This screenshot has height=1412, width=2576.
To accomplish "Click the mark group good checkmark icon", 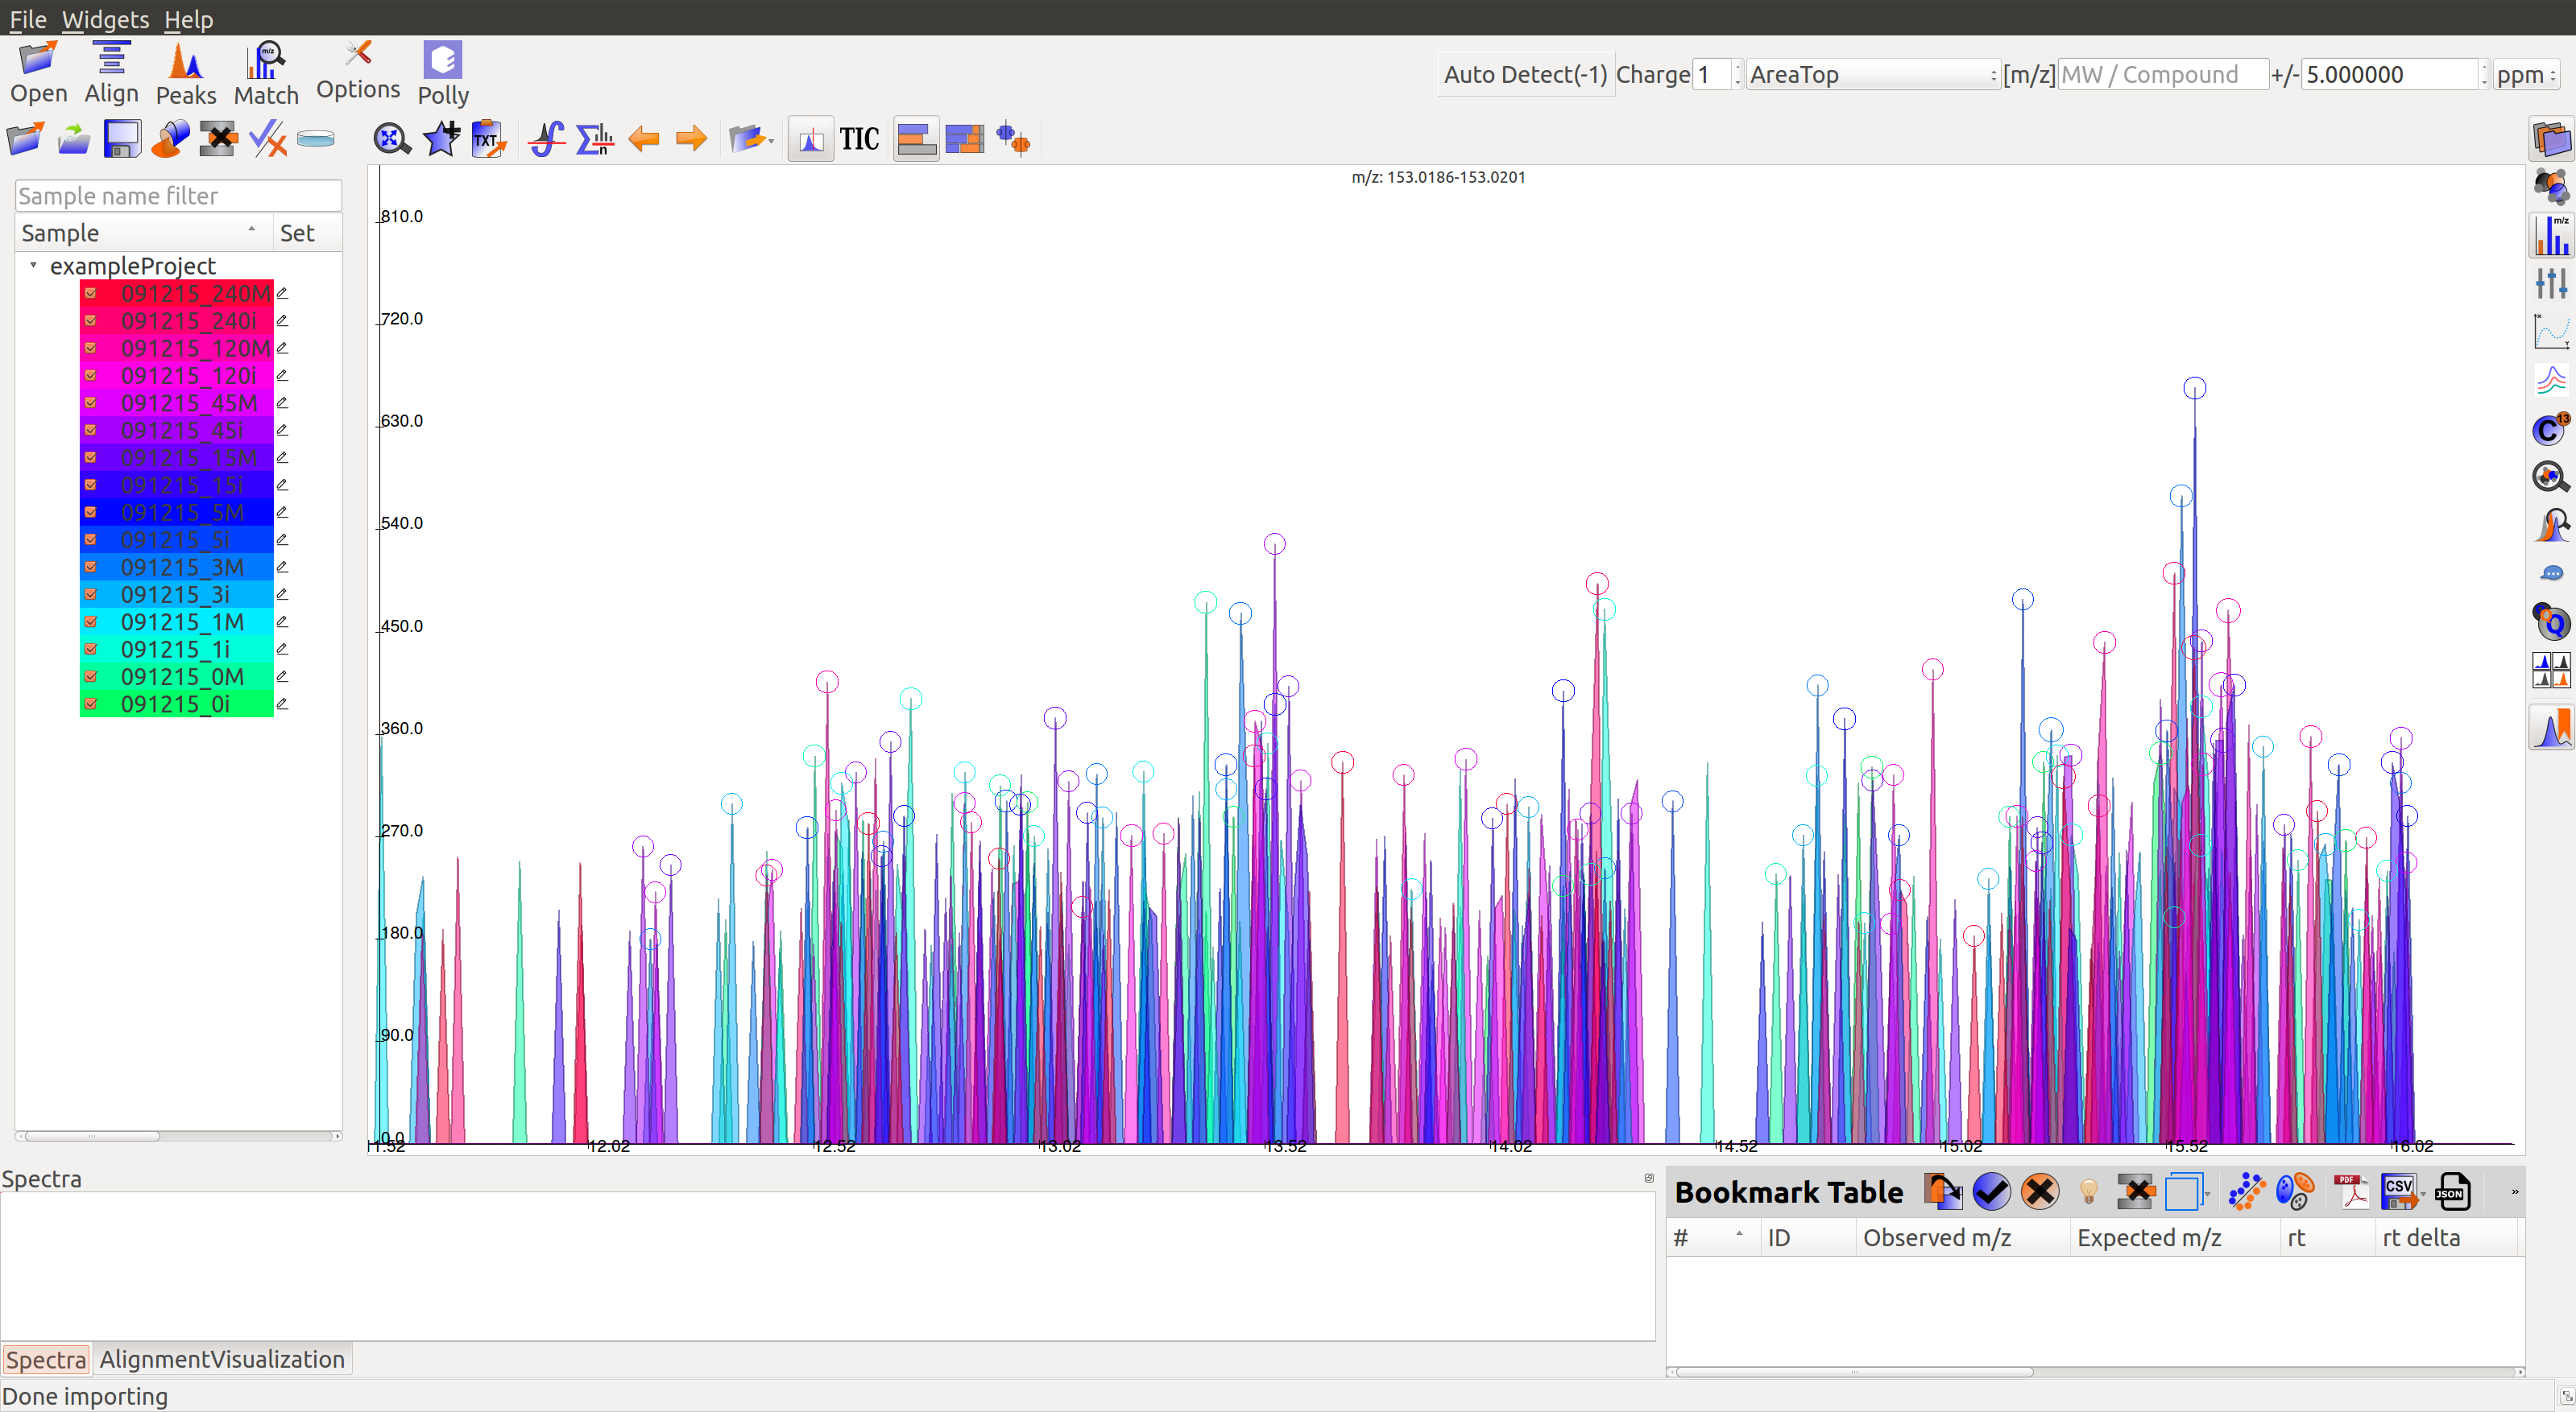I will 1991,1191.
